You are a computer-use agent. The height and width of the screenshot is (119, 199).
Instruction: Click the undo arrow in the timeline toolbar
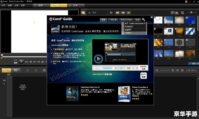pos(28,70)
